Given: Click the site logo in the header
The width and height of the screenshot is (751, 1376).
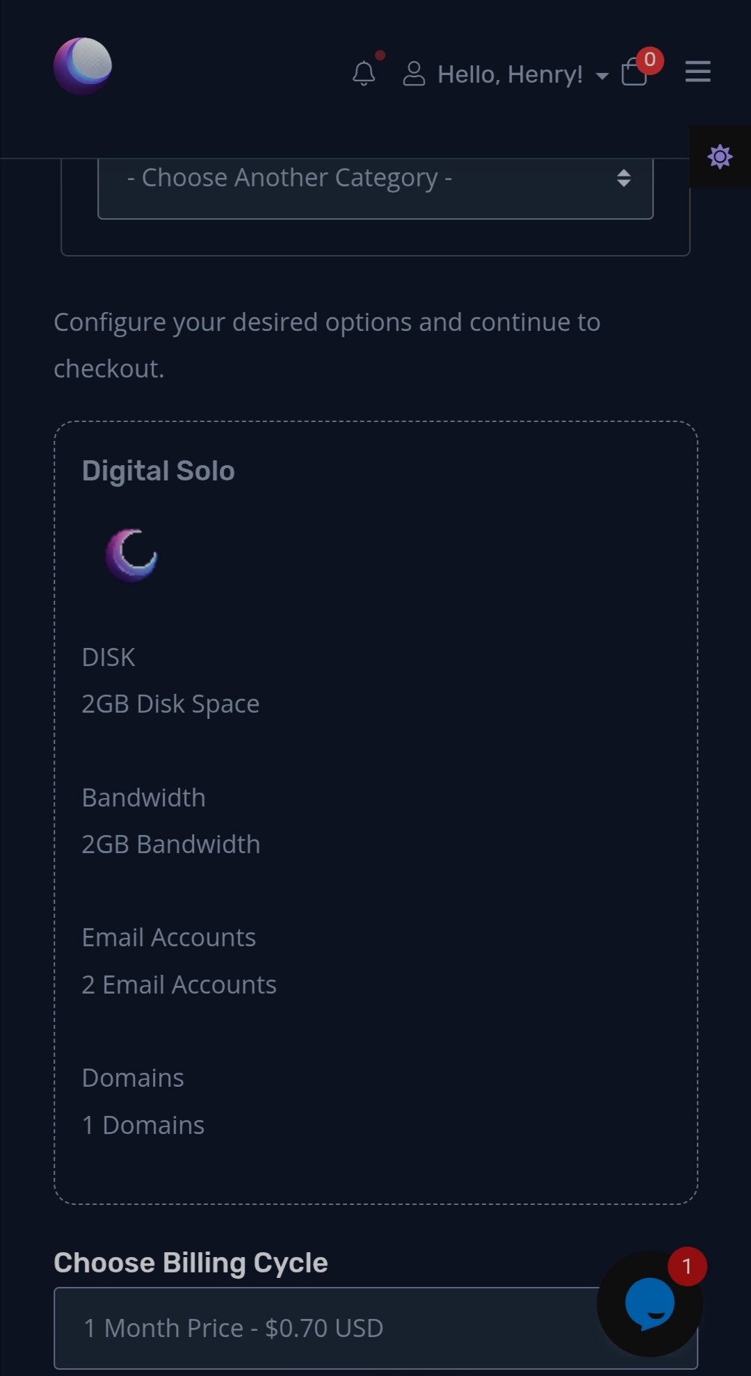Looking at the screenshot, I should [83, 65].
